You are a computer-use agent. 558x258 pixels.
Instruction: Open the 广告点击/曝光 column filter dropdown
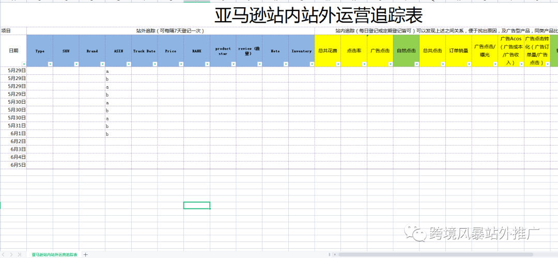pos(495,64)
